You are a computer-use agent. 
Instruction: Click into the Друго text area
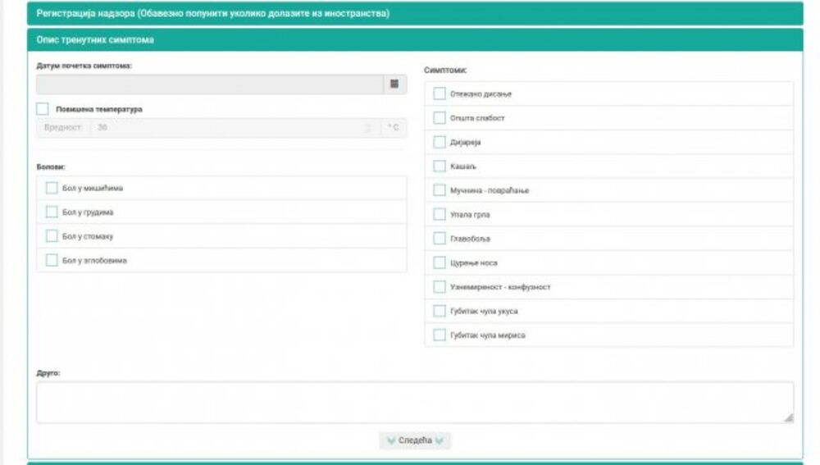pos(414,402)
